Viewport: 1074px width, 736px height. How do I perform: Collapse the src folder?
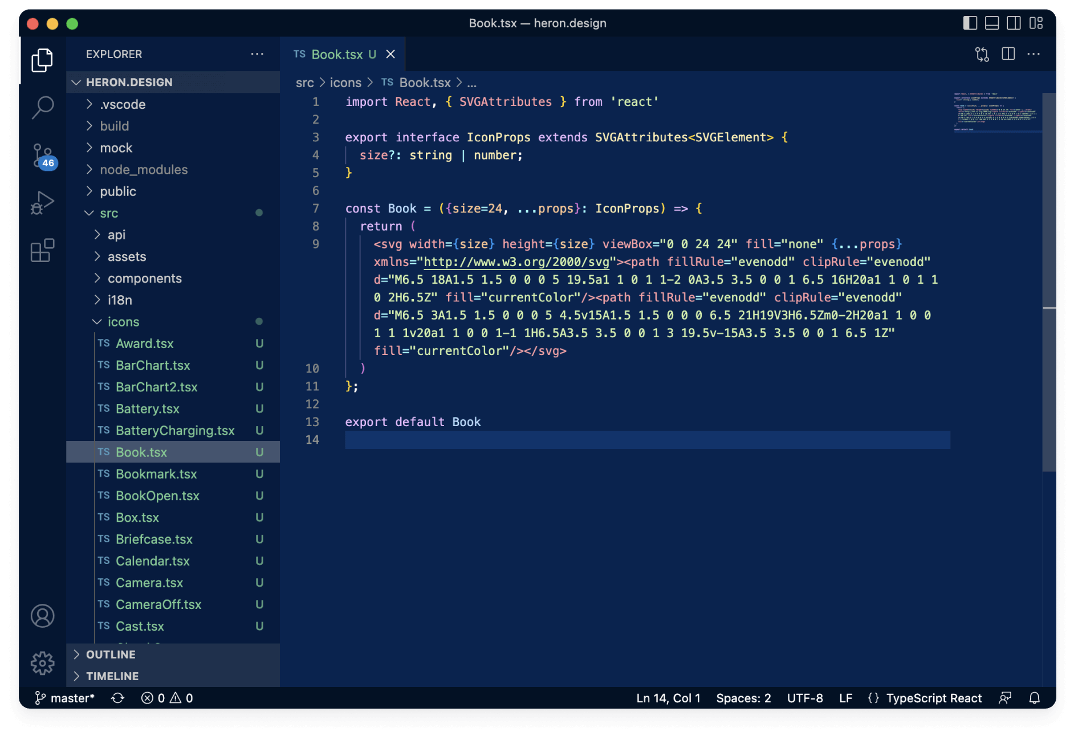(x=173, y=213)
